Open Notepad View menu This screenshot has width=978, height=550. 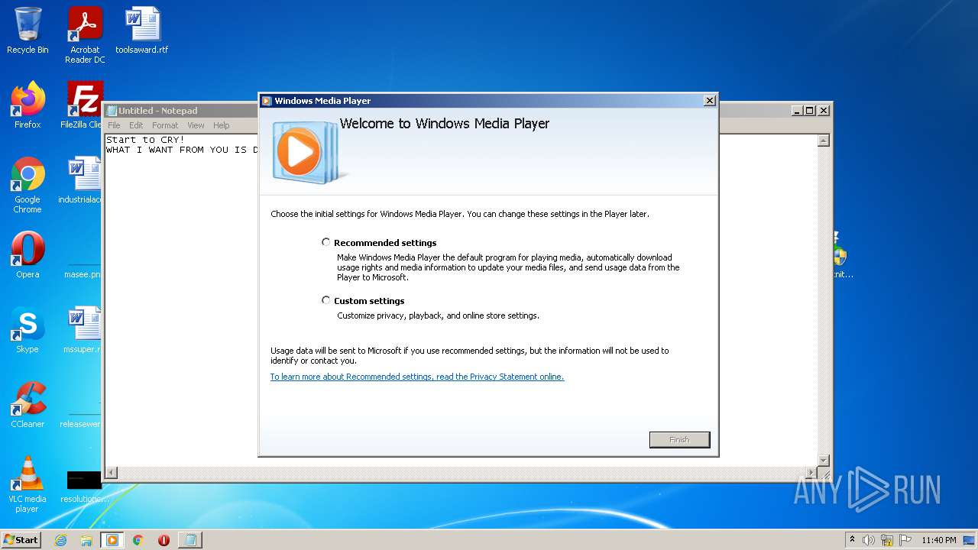196,125
